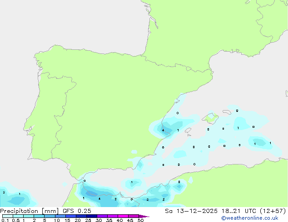Select the Precipitation [mm] GFS 0.25 title
The height and width of the screenshot is (222, 288).
pos(45,211)
